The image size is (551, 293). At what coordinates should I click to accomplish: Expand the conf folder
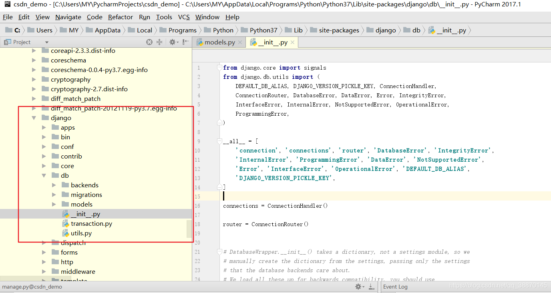coord(44,147)
